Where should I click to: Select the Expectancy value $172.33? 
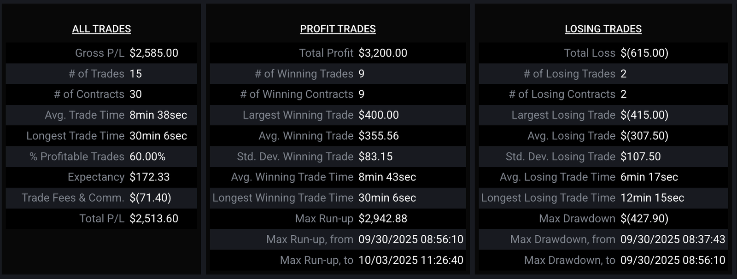150,177
